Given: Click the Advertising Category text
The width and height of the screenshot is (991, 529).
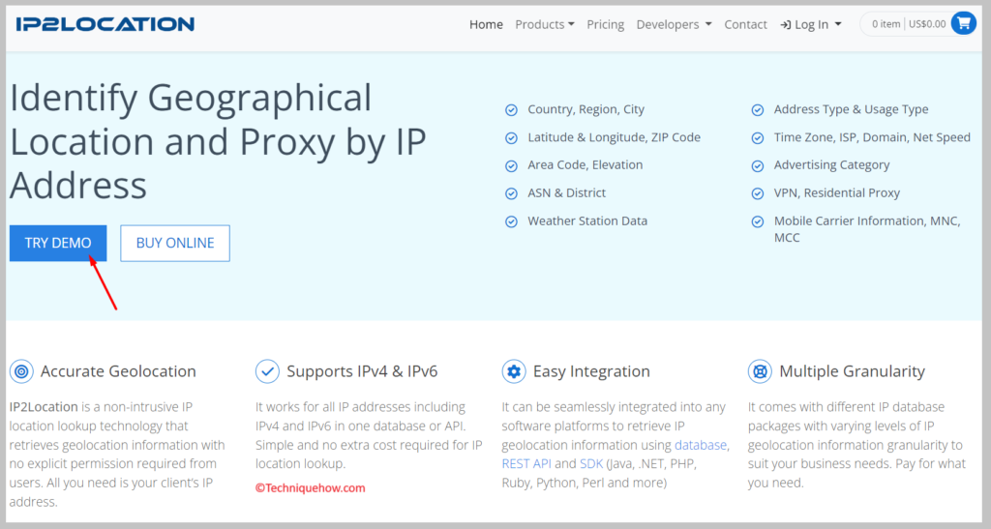Looking at the screenshot, I should coord(831,165).
